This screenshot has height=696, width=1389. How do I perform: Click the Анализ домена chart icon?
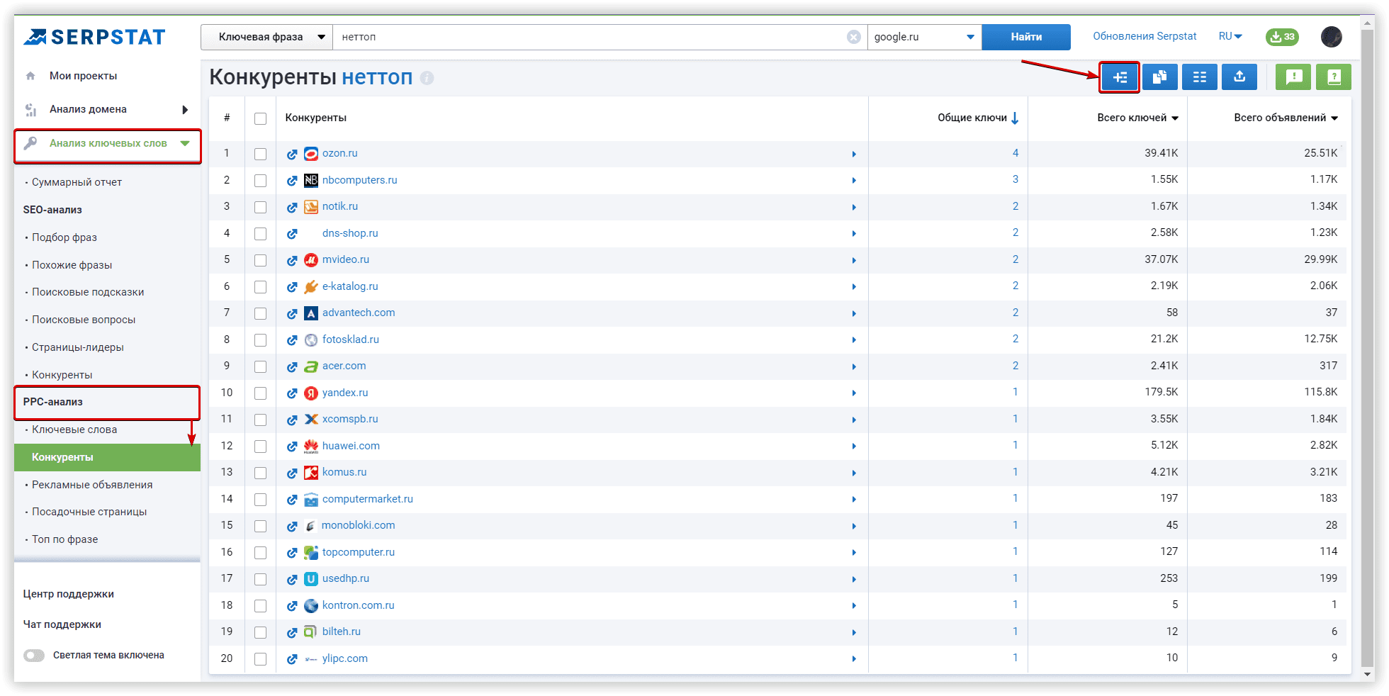coord(30,110)
